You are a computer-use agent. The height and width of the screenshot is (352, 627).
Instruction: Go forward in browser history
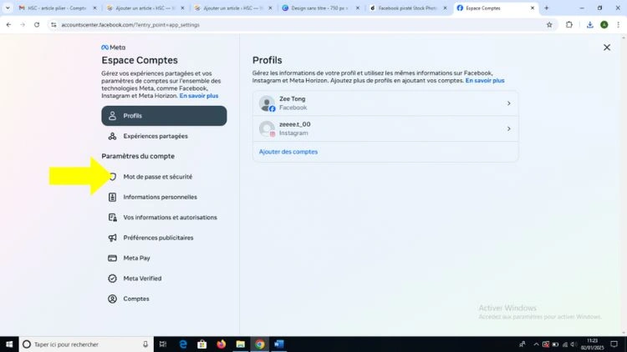coord(23,25)
